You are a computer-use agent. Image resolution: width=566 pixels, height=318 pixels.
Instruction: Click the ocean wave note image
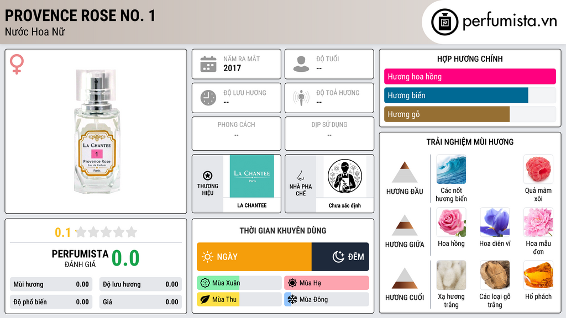pos(451,169)
